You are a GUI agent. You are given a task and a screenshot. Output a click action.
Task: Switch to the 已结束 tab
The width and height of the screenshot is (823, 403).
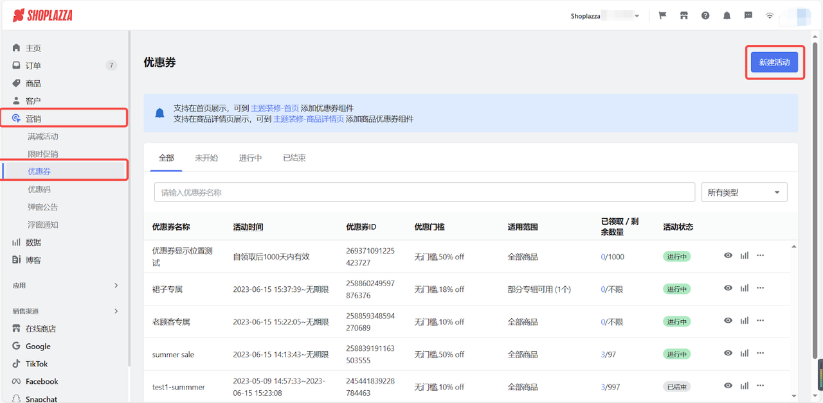pyautogui.click(x=294, y=157)
